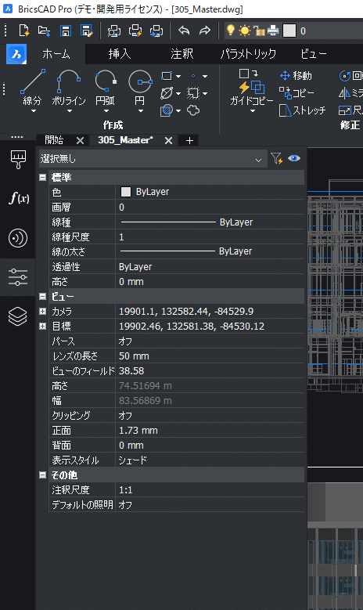Toggle the eye icon in properties panel
The height and width of the screenshot is (610, 363).
click(x=294, y=158)
